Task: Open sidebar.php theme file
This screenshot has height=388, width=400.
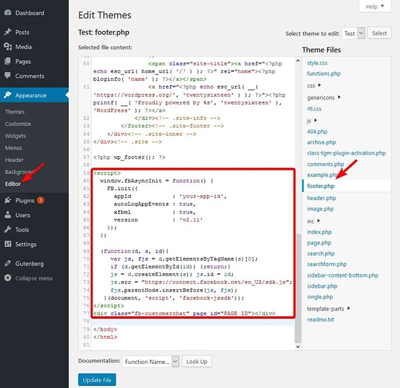Action: 322,286
